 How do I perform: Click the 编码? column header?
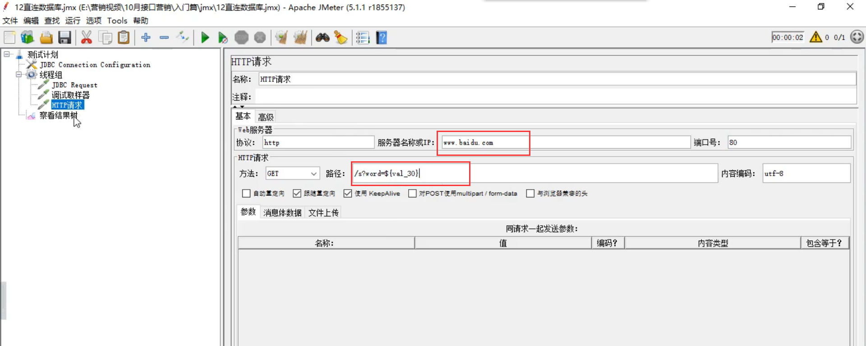click(608, 243)
